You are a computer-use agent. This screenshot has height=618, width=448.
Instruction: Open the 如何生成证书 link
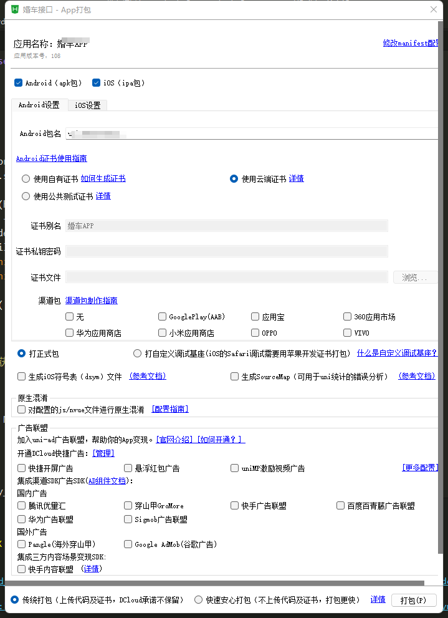103,178
